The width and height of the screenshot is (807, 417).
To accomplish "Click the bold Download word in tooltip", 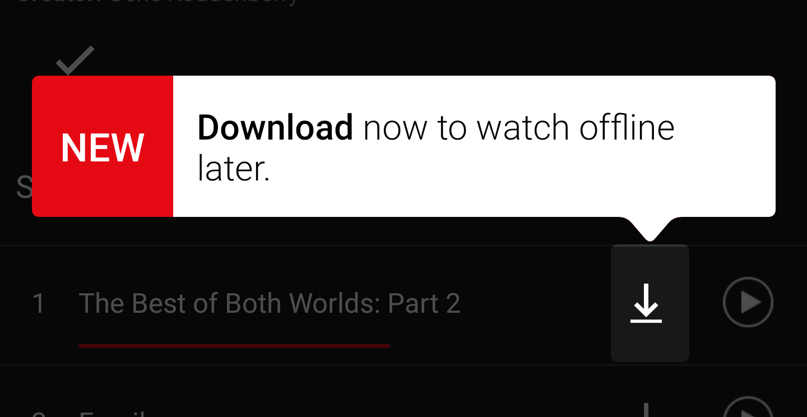I will click(x=275, y=128).
